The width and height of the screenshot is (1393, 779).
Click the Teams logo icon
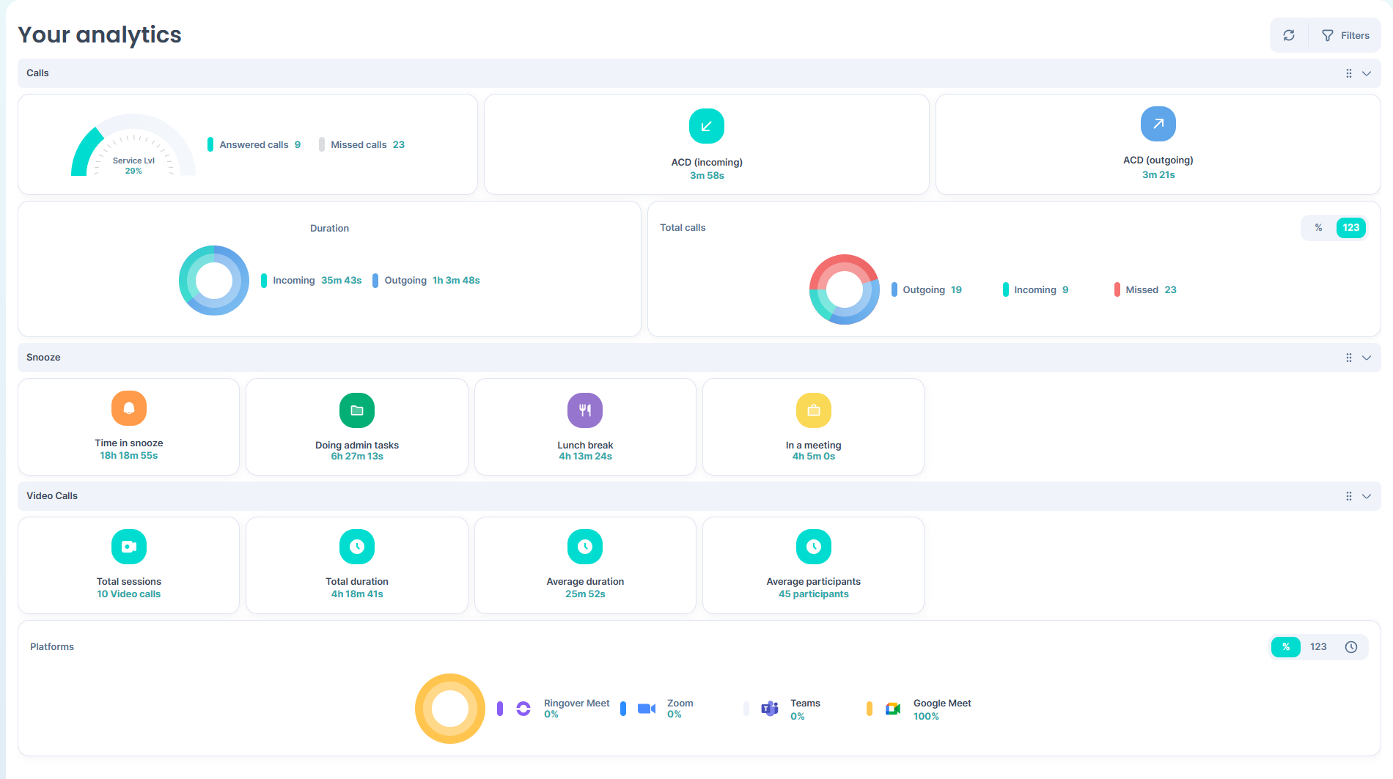[770, 709]
